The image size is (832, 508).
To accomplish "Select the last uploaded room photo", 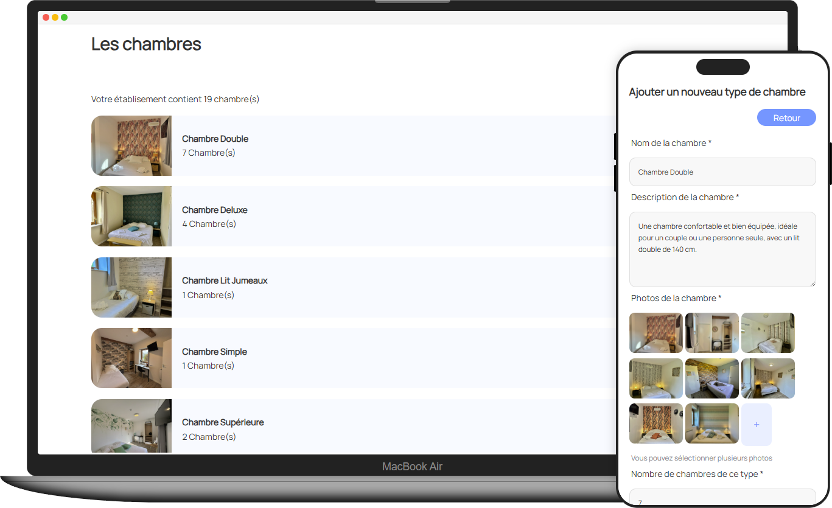I will pos(711,423).
